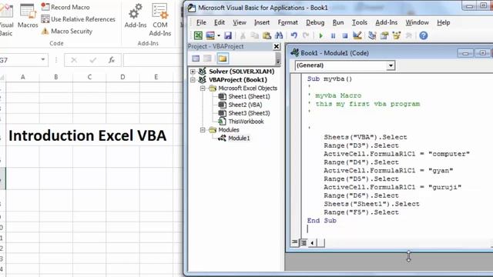Open the Name Box dropdown arrow in Excel

pos(43,60)
